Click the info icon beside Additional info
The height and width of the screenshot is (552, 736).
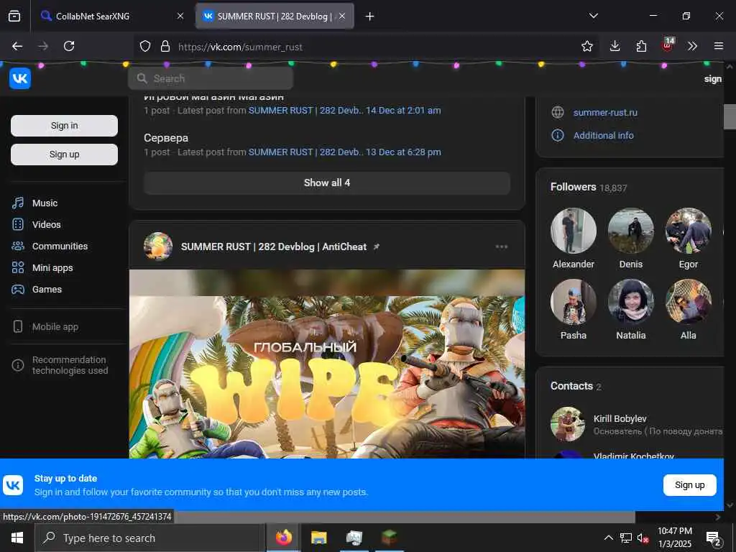point(558,135)
